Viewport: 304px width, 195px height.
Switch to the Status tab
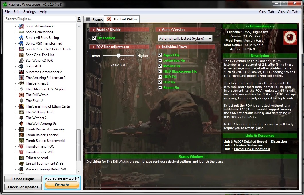pyautogui.click(x=94, y=19)
